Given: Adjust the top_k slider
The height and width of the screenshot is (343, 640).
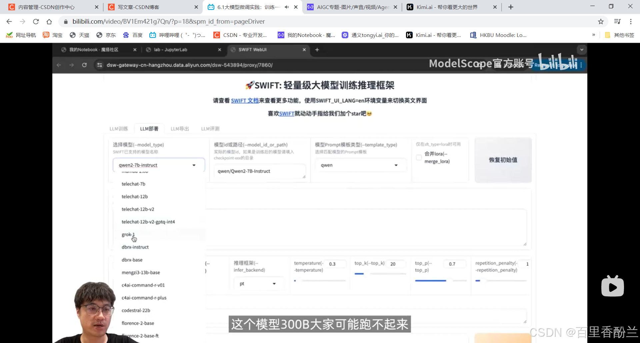Looking at the screenshot, I should point(380,274).
